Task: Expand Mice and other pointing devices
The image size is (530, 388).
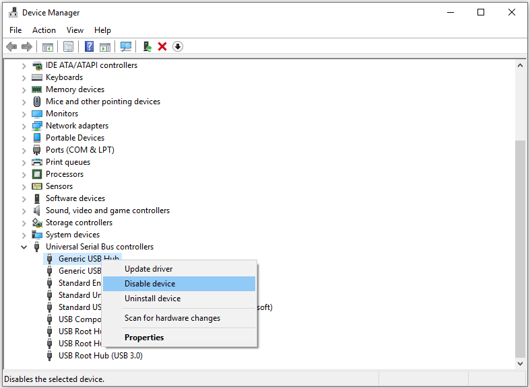Action: click(x=24, y=102)
